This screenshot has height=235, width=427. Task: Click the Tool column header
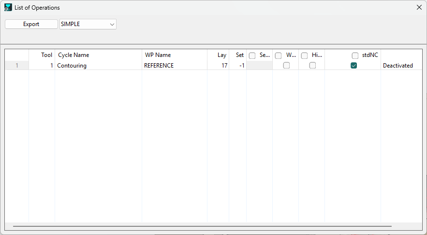(42, 55)
